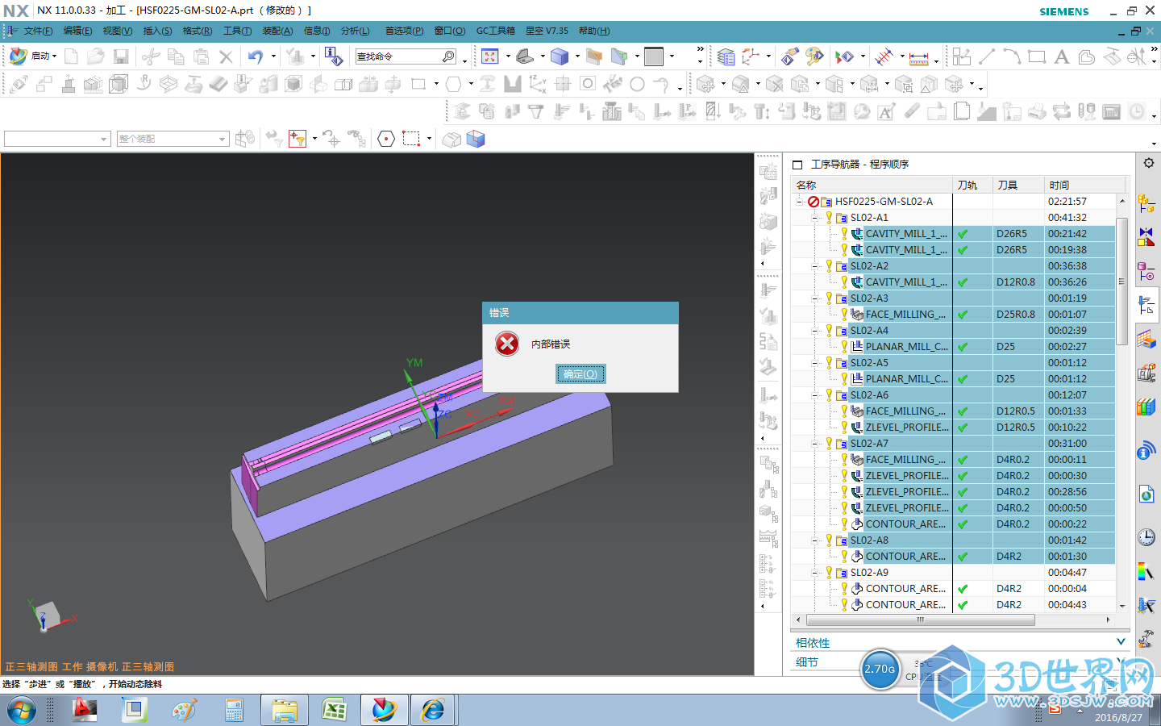Click the measure distance ruler icon
The image size is (1161, 726).
tap(918, 57)
